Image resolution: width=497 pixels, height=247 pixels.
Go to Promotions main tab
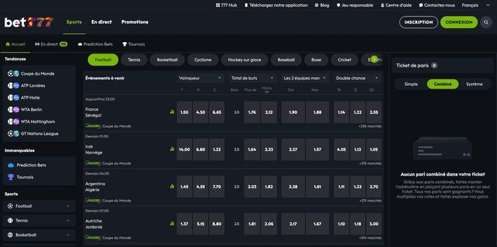(135, 22)
